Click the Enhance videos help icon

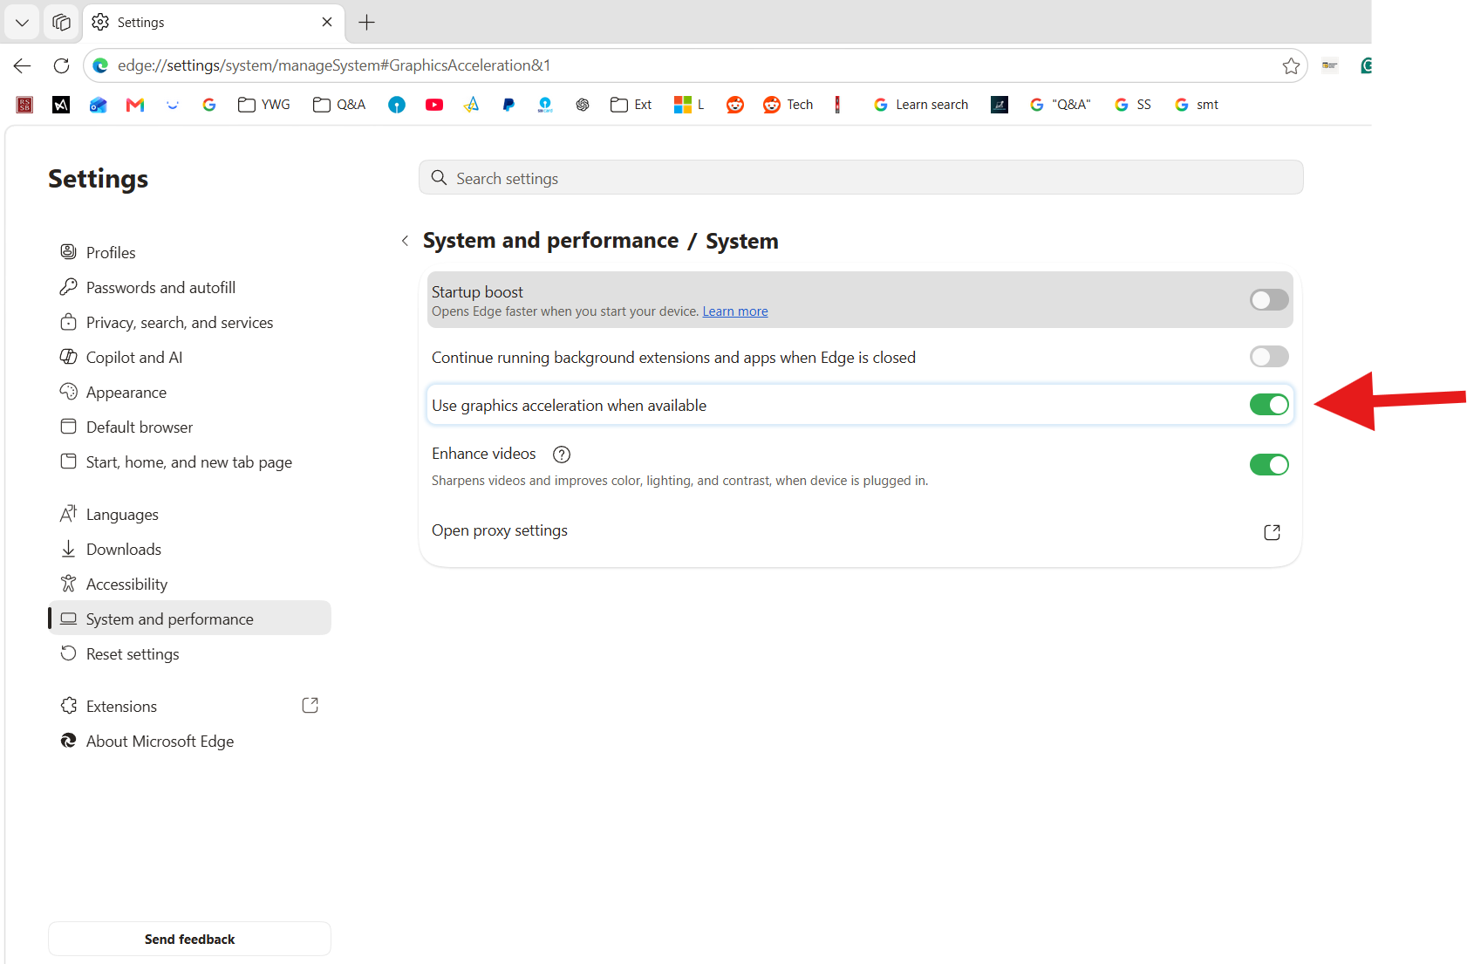(562, 455)
